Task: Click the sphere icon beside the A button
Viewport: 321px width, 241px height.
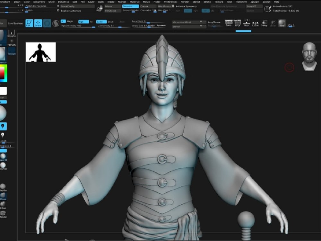Action: 56,23
